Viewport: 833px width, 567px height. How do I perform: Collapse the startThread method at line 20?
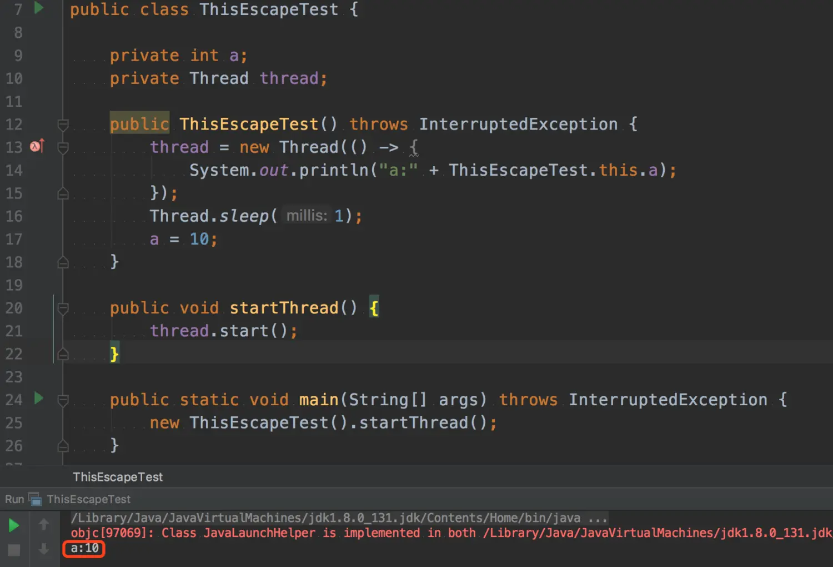[x=63, y=309]
